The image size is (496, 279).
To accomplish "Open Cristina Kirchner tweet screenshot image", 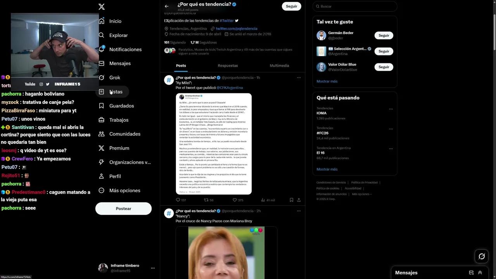I will tap(214, 144).
